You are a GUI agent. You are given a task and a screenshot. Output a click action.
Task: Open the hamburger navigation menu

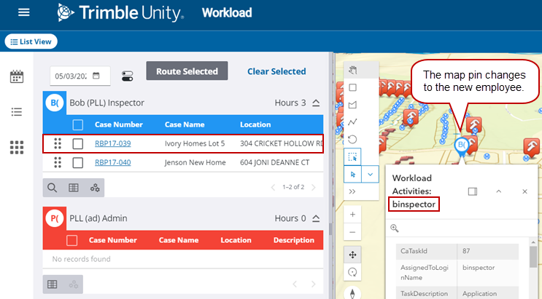click(24, 13)
